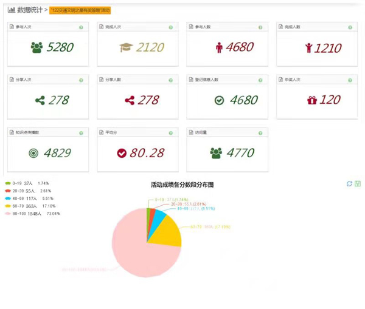Click the graduation cap icon beside 2120
Screen dimensions: 365x309
(126, 47)
